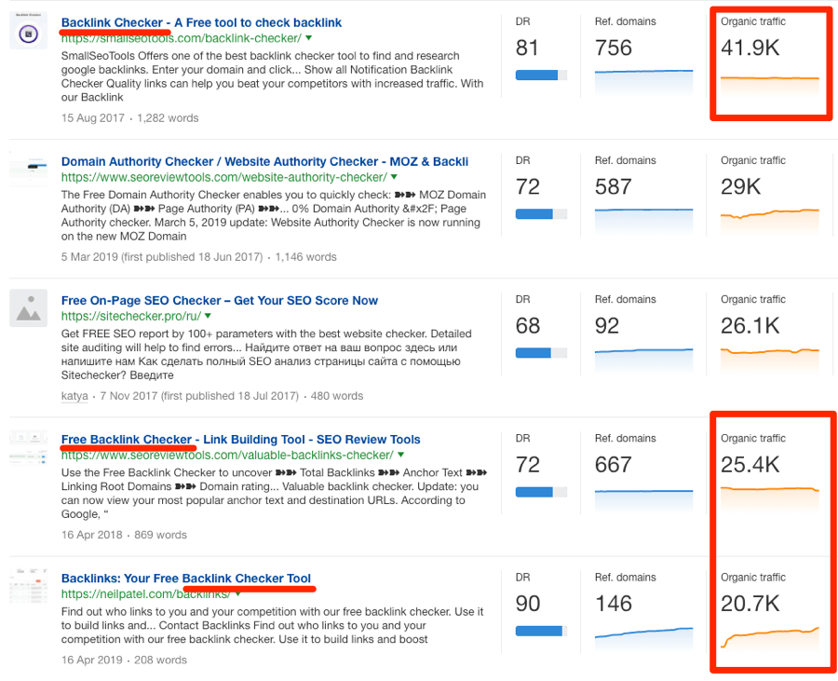Click the organic traffic chart for 29K
Screen dimensions: 838x681
pos(770,222)
